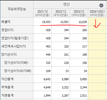
Task: Select the 2023/12 column header
Action: [79, 13]
